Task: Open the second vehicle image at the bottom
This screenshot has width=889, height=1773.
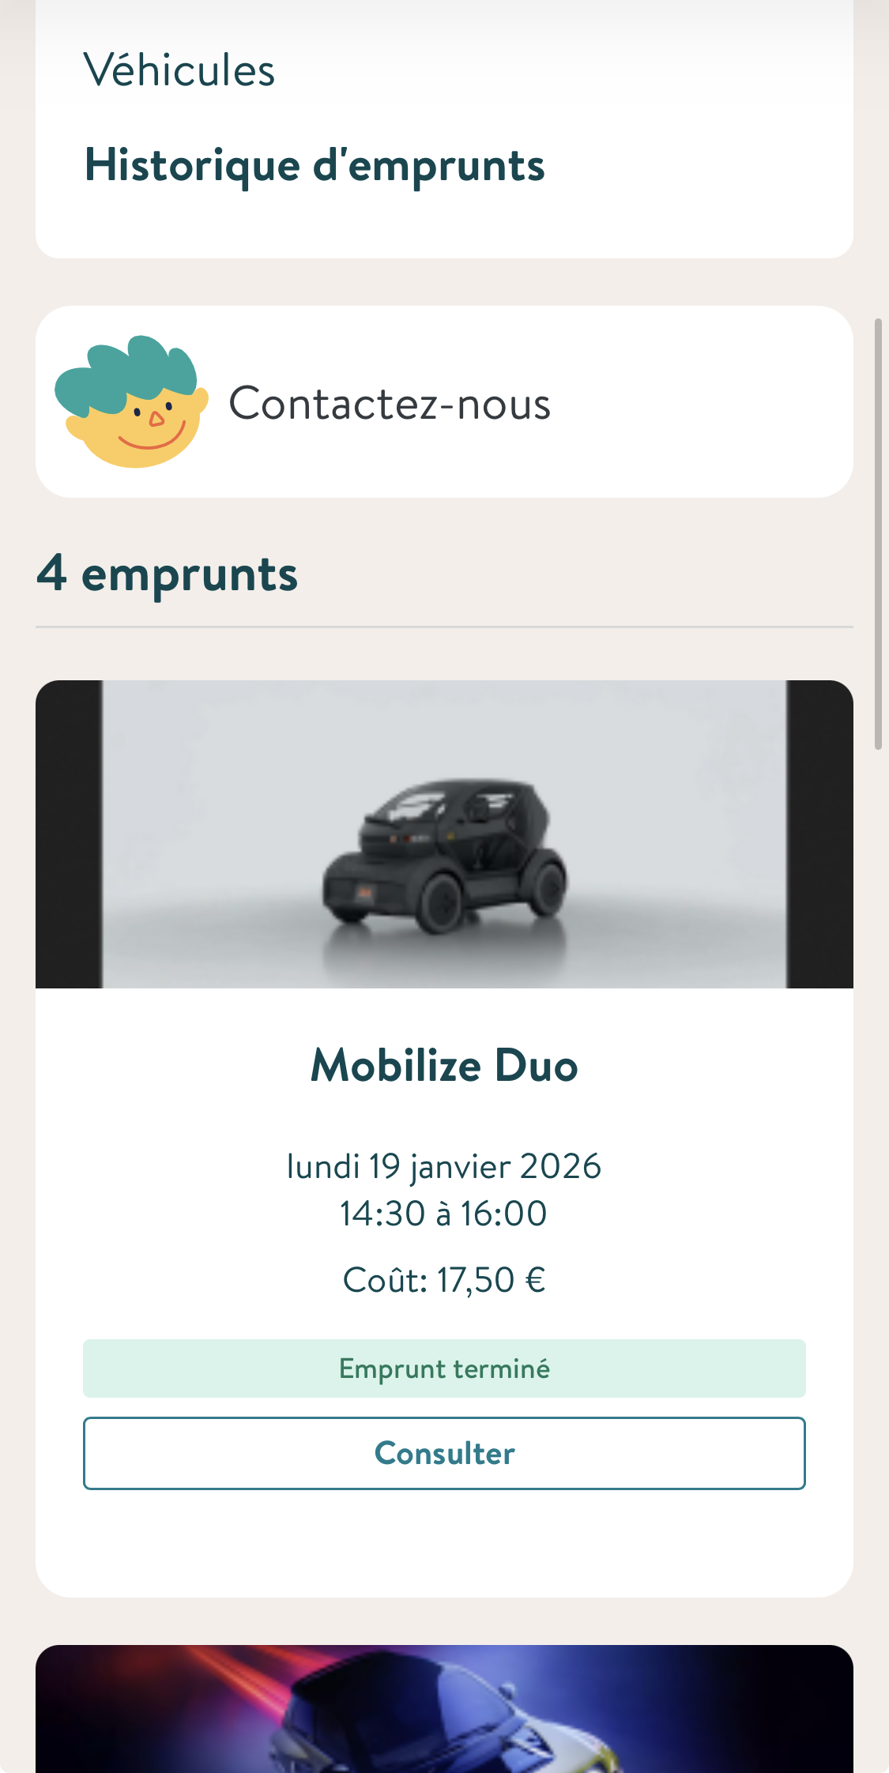Action: click(444, 1710)
